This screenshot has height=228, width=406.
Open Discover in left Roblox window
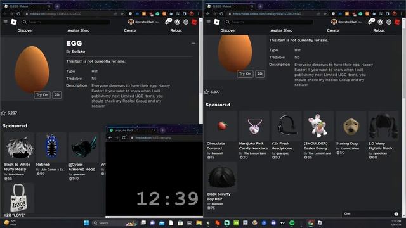click(25, 30)
